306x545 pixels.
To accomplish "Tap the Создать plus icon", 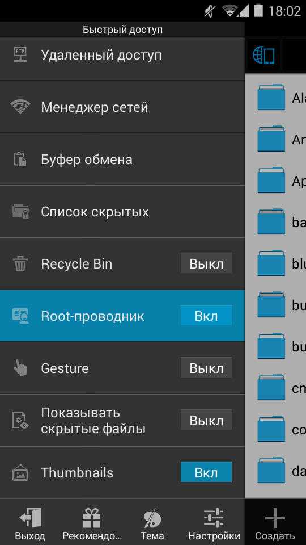I will click(x=275, y=518).
